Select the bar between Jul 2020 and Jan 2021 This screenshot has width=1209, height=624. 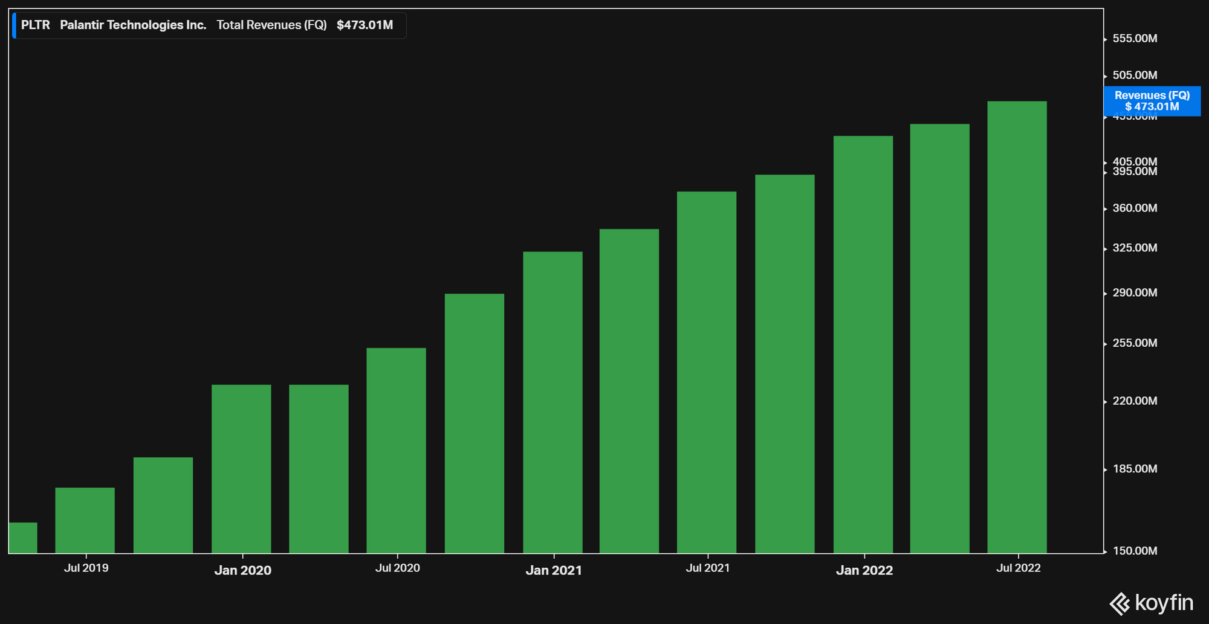click(475, 423)
